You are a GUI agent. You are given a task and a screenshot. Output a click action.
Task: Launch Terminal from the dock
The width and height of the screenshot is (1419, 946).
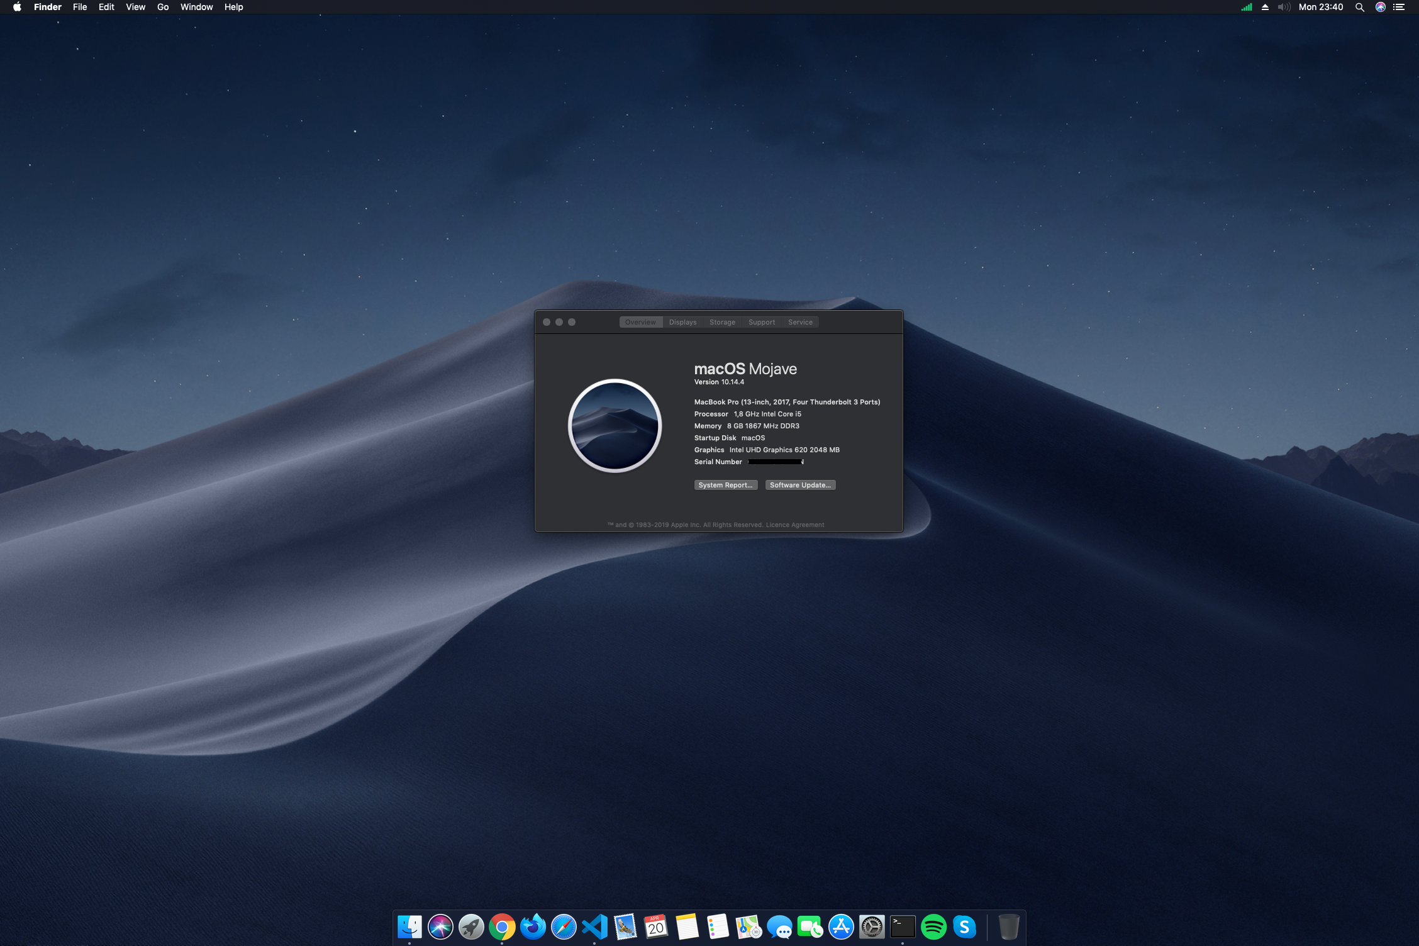pos(902,925)
